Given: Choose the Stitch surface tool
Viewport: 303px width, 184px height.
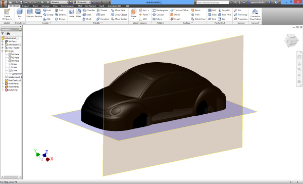Looking at the screenshot, I should point(175,15).
